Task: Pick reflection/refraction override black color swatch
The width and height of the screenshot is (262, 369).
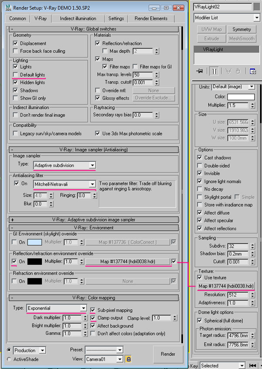Action: 34,261
